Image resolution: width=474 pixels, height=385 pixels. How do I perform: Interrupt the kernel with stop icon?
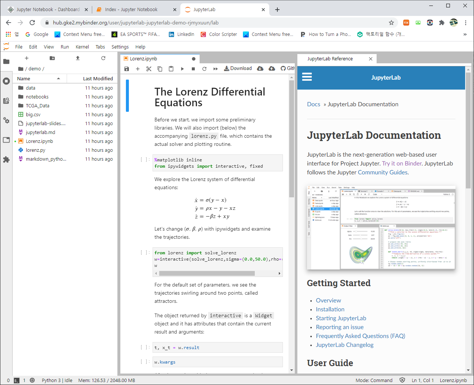(x=193, y=69)
